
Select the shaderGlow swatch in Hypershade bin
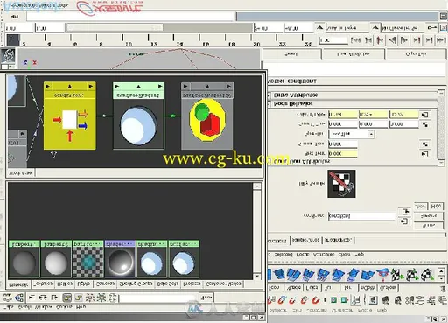point(120,259)
